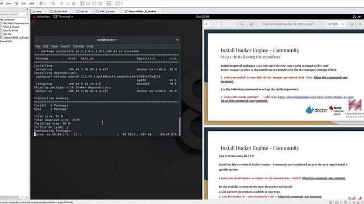Click the docker-ce download progress bar in terminal
The height and width of the screenshot is (204, 364).
[100, 134]
